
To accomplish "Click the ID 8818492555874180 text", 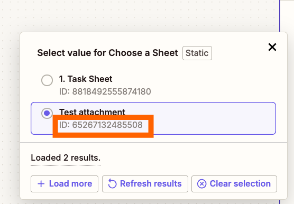I will point(105,91).
